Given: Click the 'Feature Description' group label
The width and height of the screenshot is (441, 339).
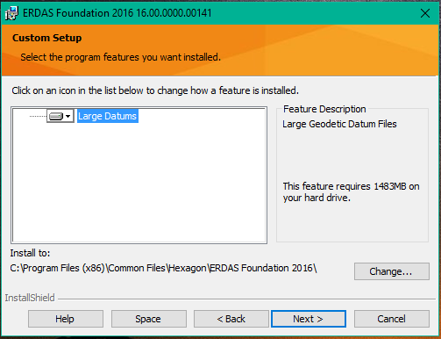Looking at the screenshot, I should 324,109.
